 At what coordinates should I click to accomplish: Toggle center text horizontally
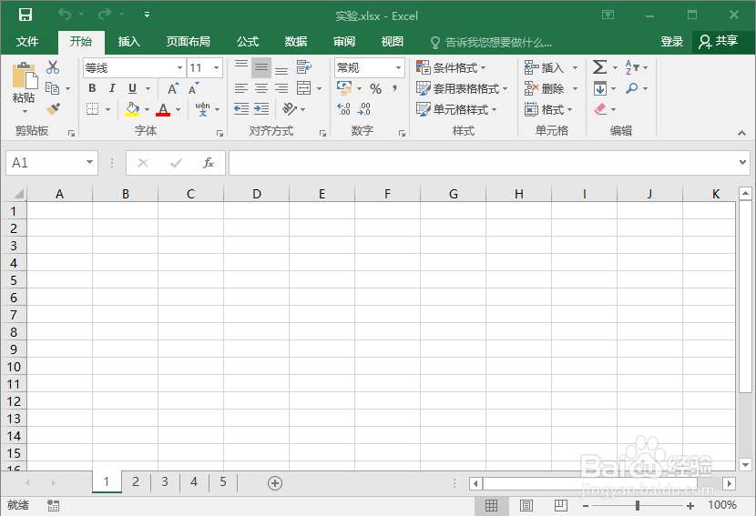click(261, 88)
